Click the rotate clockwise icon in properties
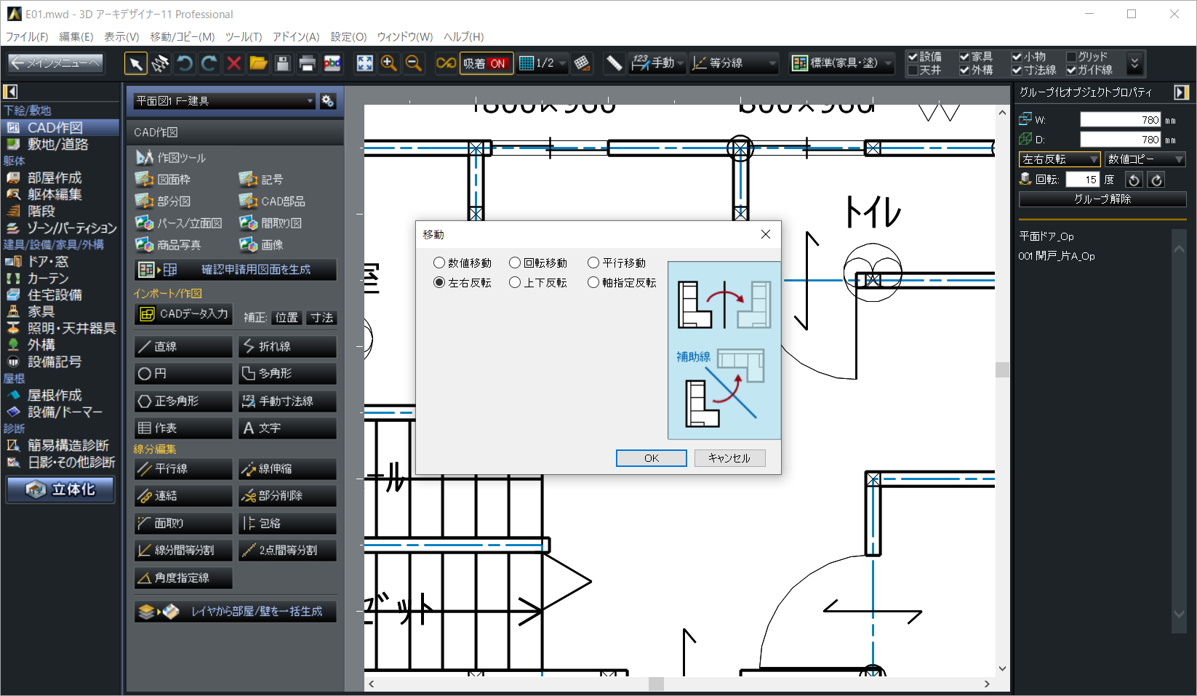The height and width of the screenshot is (696, 1197). click(x=1156, y=180)
